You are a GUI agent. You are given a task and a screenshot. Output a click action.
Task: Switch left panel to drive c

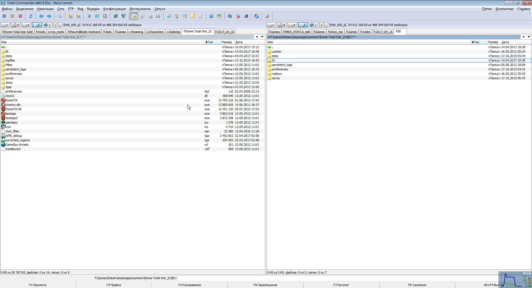coord(5,25)
